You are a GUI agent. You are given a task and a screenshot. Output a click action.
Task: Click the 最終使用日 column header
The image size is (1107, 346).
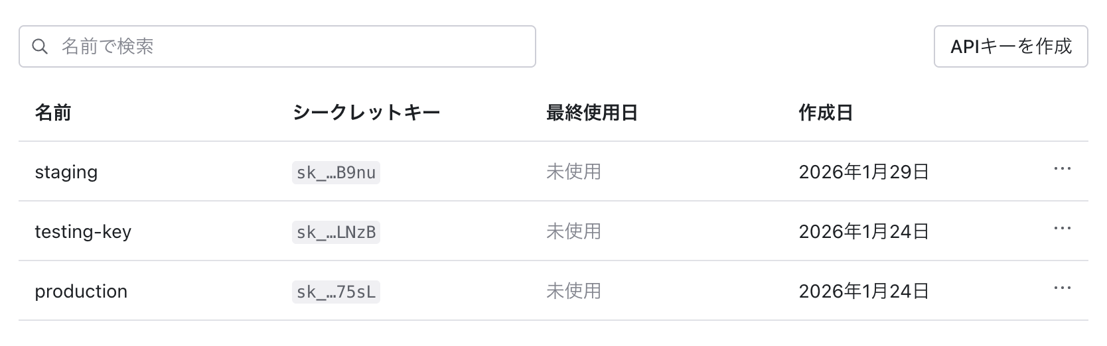point(591,113)
